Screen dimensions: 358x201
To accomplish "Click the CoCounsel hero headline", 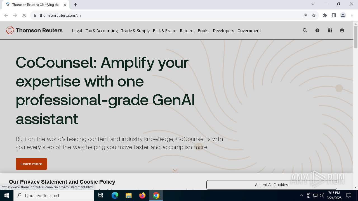I will tap(105, 90).
